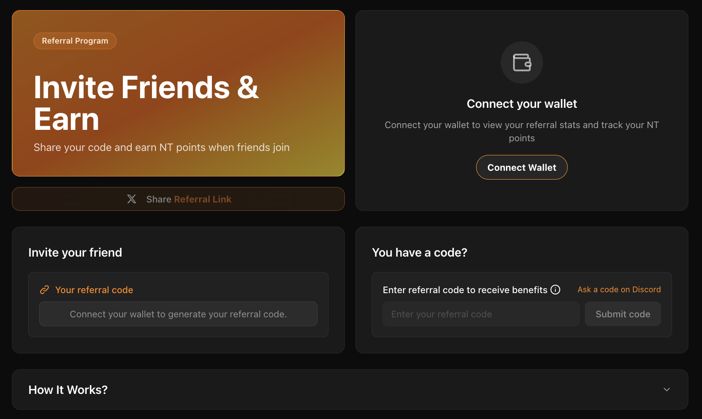Expand the How It Works chevron
This screenshot has width=702, height=419.
point(667,390)
